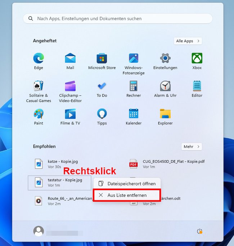
Task: Launch the Mail app
Action: tap(70, 58)
